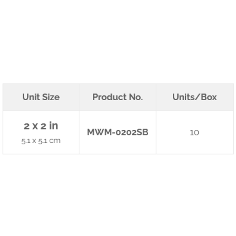Click the word Box in third header
This screenshot has height=236, width=236.
click(209, 97)
